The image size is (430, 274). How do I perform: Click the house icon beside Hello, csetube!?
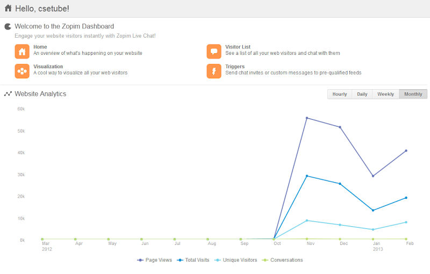(8, 8)
